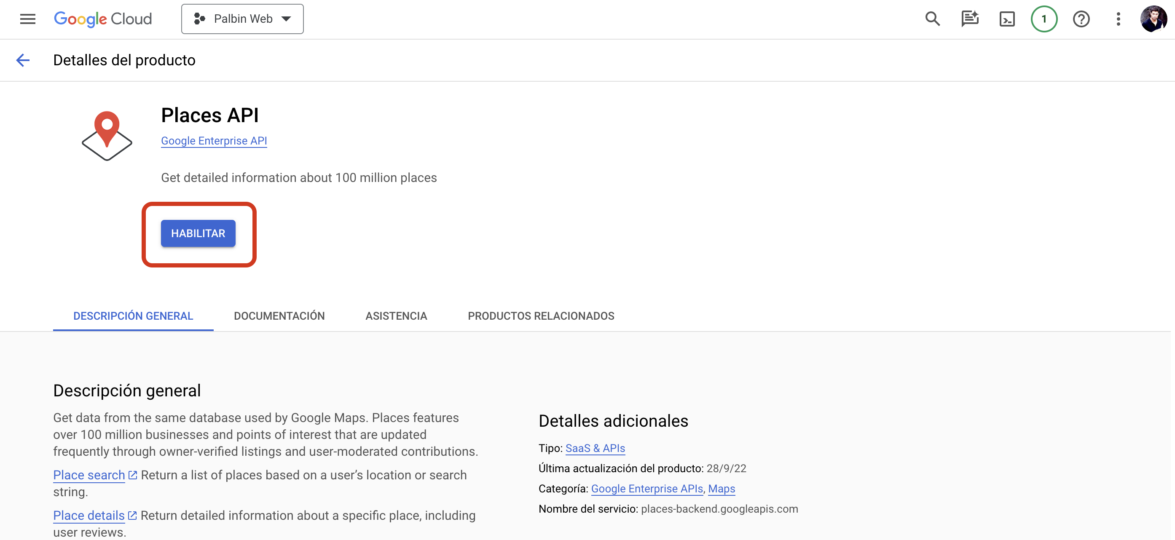Go back using the blue arrow
This screenshot has height=540, width=1175.
pyautogui.click(x=23, y=60)
